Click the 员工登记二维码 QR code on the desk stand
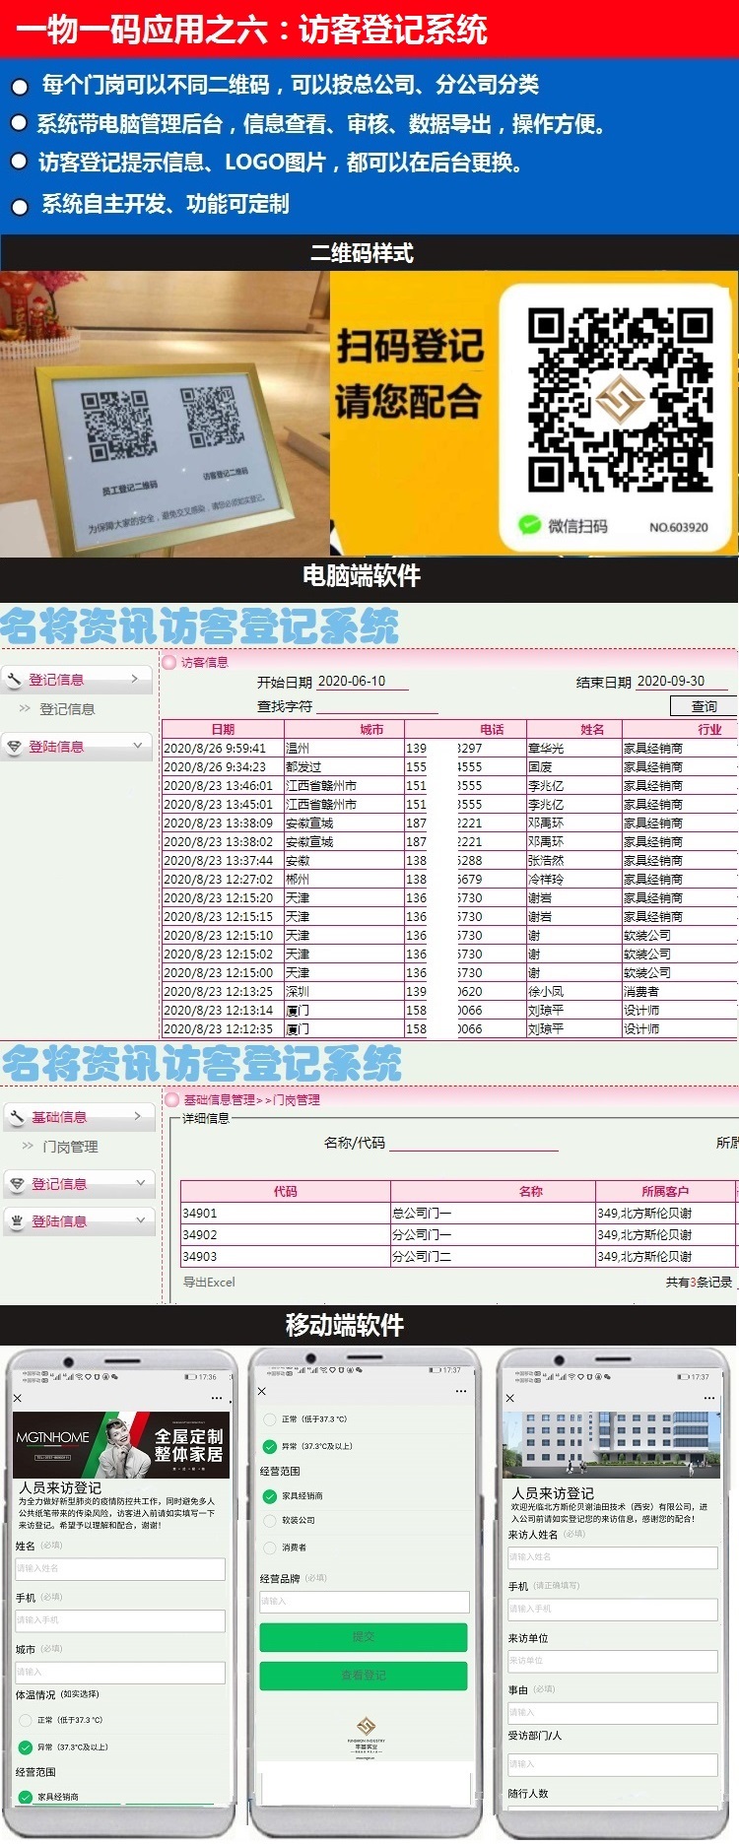This screenshot has height=1845, width=739. 118,427
